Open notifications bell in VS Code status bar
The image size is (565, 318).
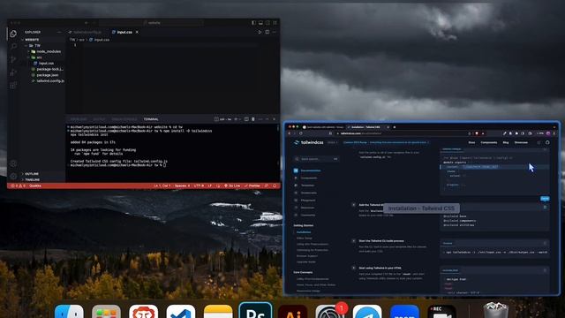(275, 186)
